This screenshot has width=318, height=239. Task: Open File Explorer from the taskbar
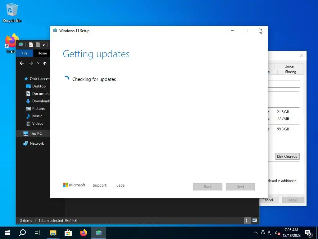53,233
